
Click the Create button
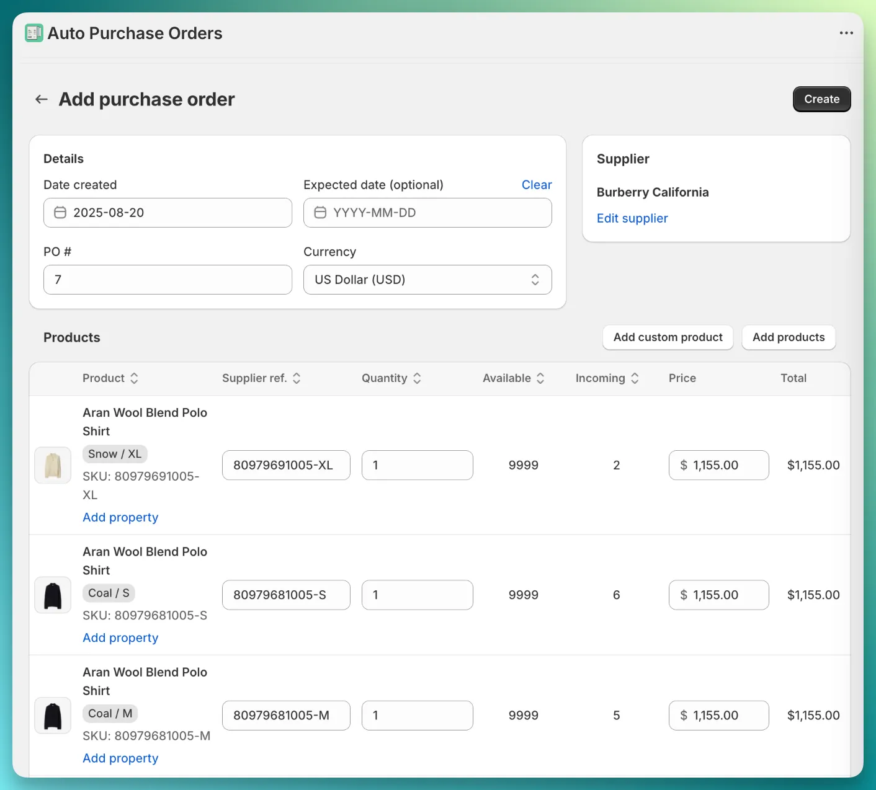(x=822, y=99)
